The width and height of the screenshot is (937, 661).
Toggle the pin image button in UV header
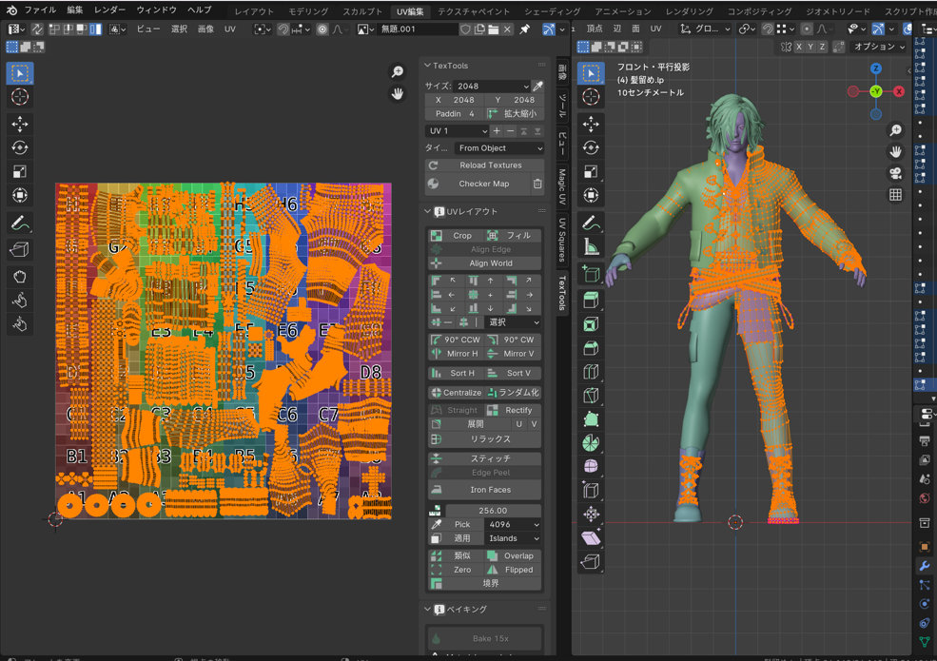(524, 29)
